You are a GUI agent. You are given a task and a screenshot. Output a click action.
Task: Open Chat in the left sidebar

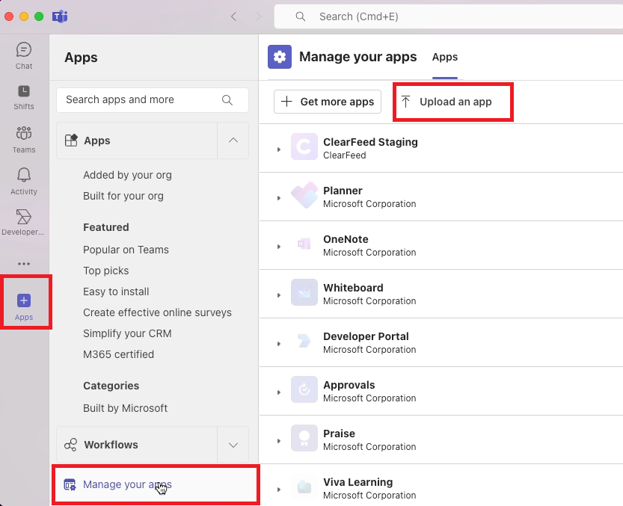click(24, 55)
